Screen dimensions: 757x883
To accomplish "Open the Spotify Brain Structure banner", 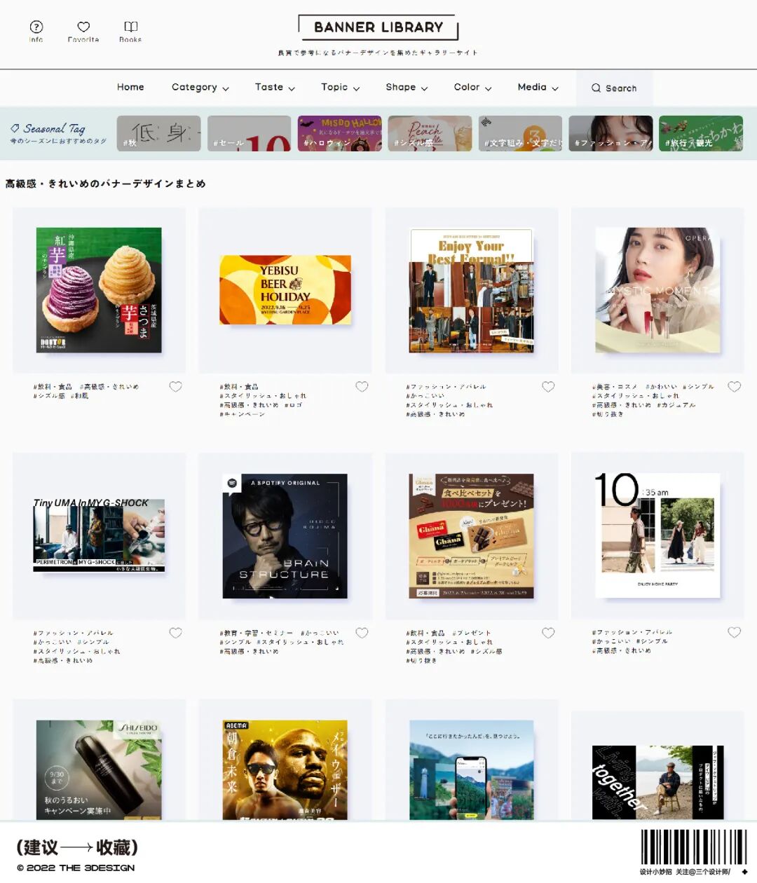I will [x=285, y=536].
